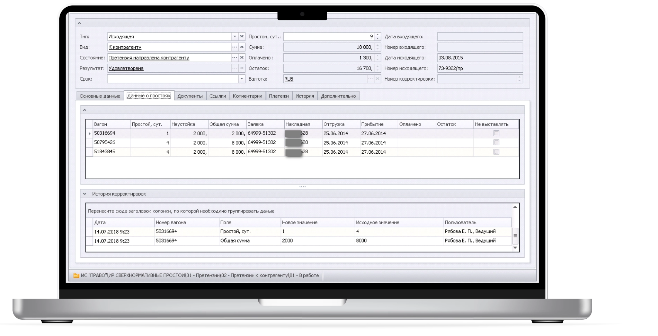Click history original value 8000
Image resolution: width=658 pixels, height=336 pixels.
399,241
